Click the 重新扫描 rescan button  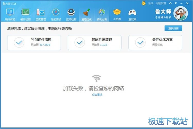click(173, 28)
